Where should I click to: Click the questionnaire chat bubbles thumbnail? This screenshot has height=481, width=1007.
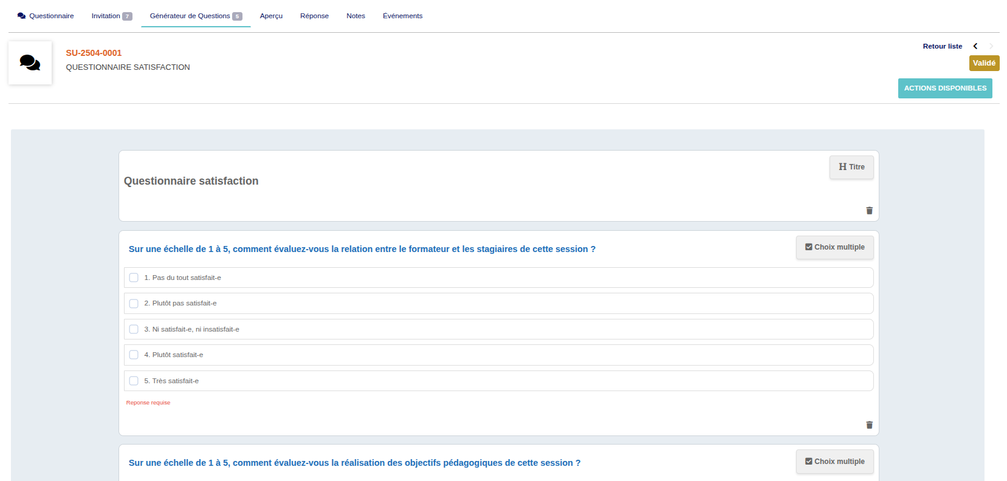point(30,63)
